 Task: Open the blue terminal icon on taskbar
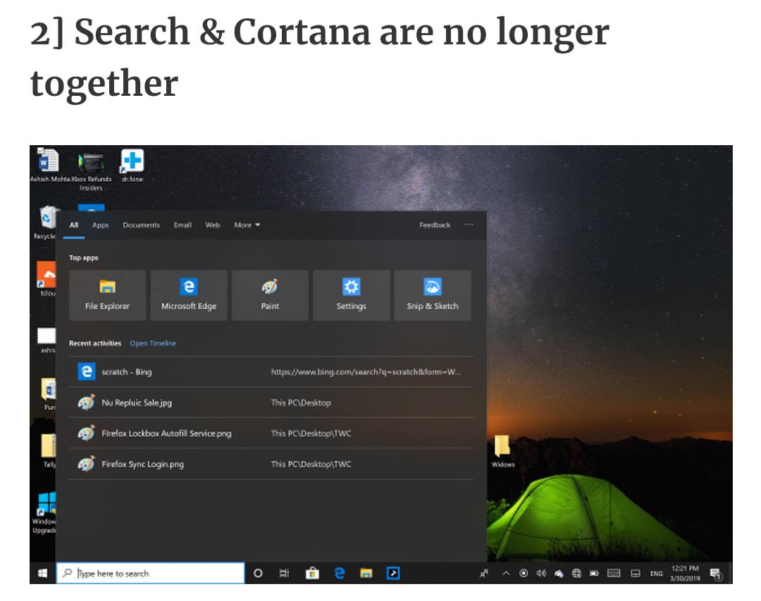click(x=393, y=574)
